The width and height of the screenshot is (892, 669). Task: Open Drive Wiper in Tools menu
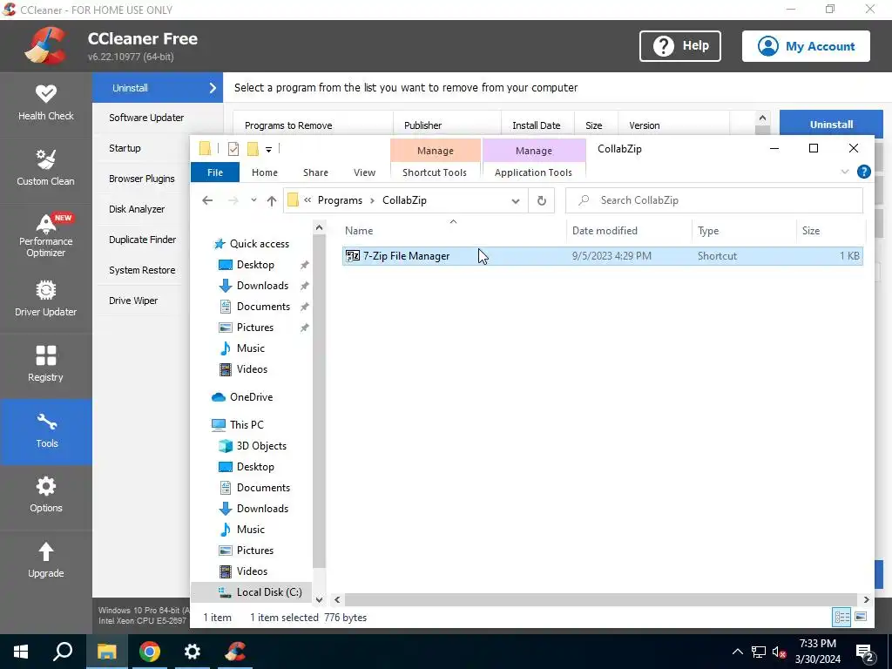[133, 301]
